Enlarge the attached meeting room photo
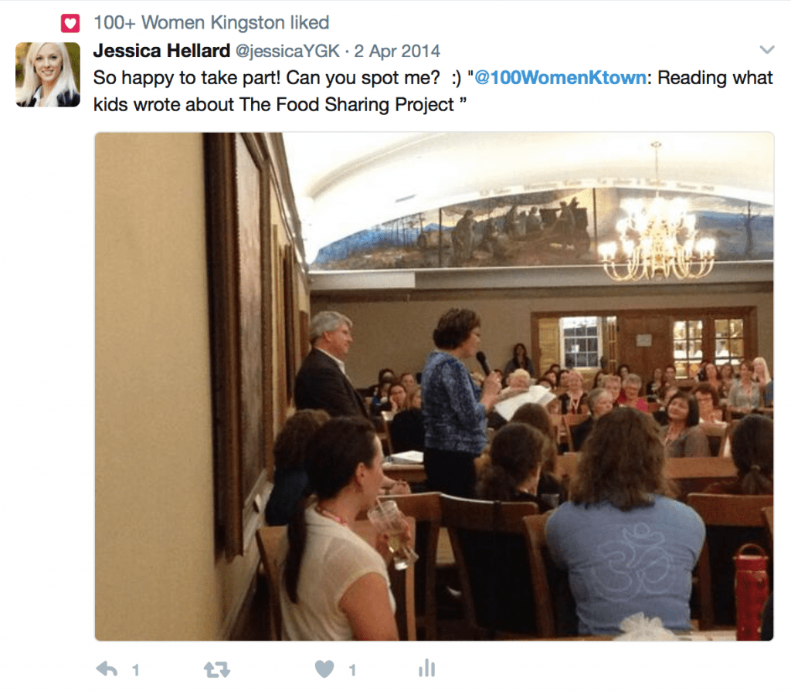The image size is (791, 694). [x=434, y=386]
